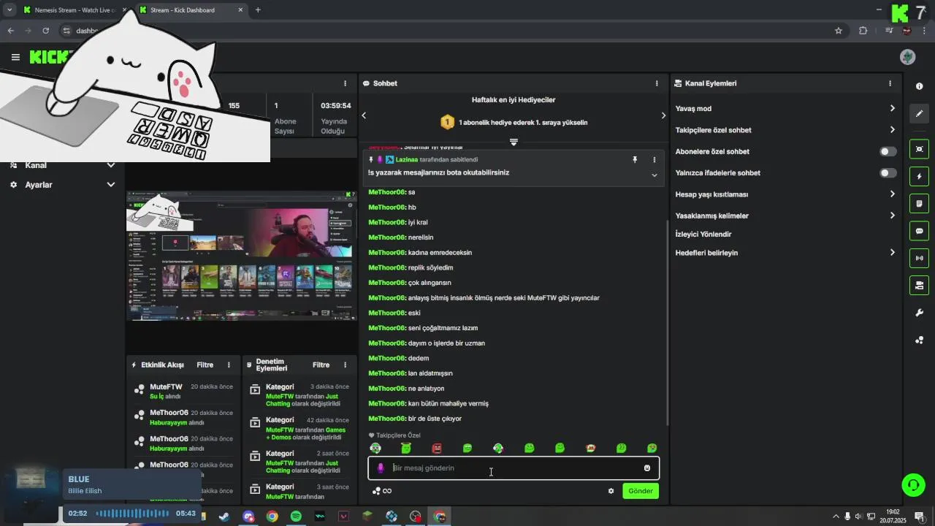Image resolution: width=935 pixels, height=526 pixels.
Task: Open the browser tab search dropdown
Action: (x=9, y=9)
